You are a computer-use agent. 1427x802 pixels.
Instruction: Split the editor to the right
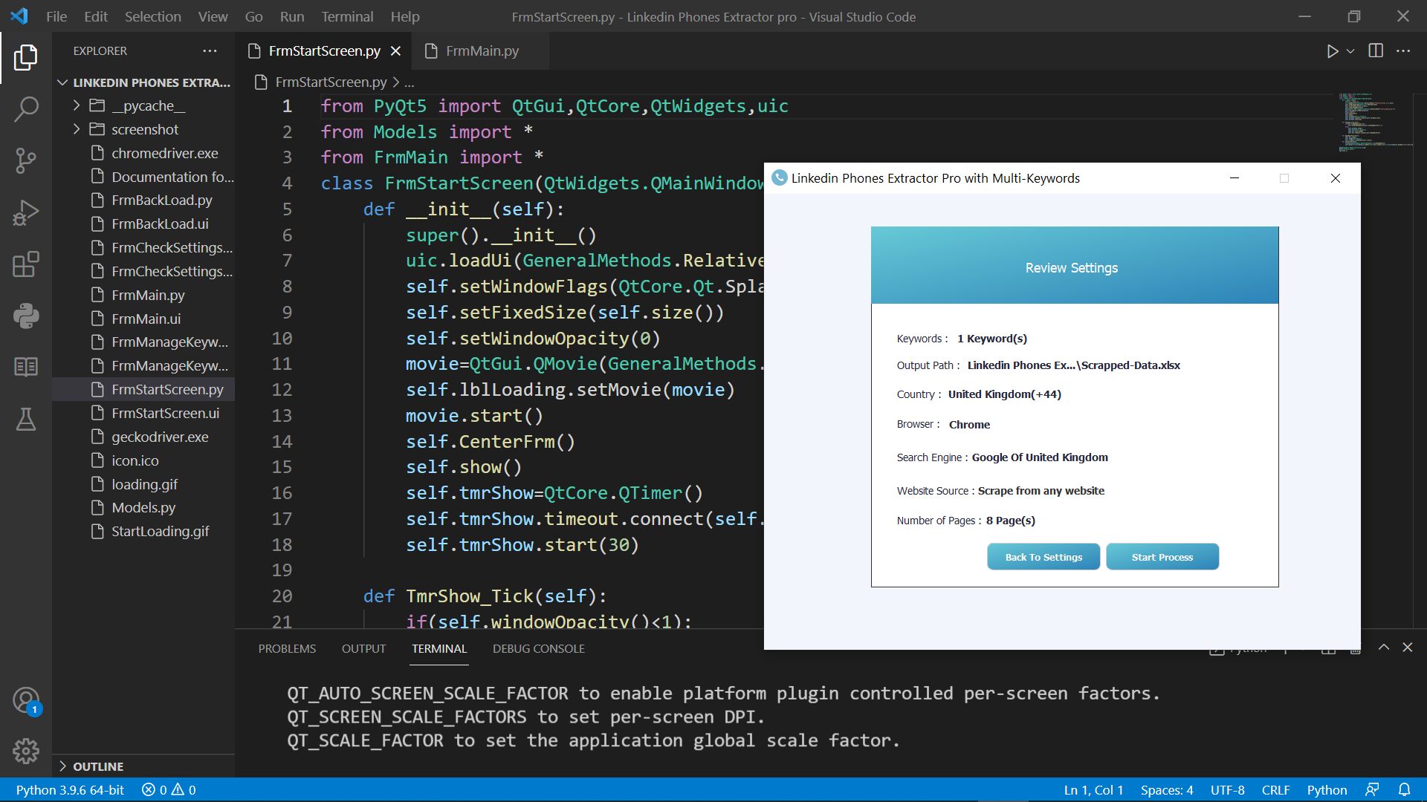[1376, 50]
